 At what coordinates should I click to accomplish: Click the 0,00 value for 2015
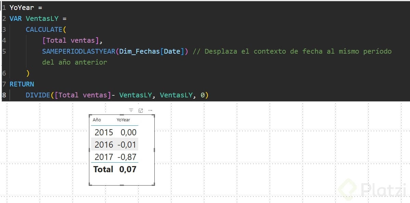[x=128, y=133]
